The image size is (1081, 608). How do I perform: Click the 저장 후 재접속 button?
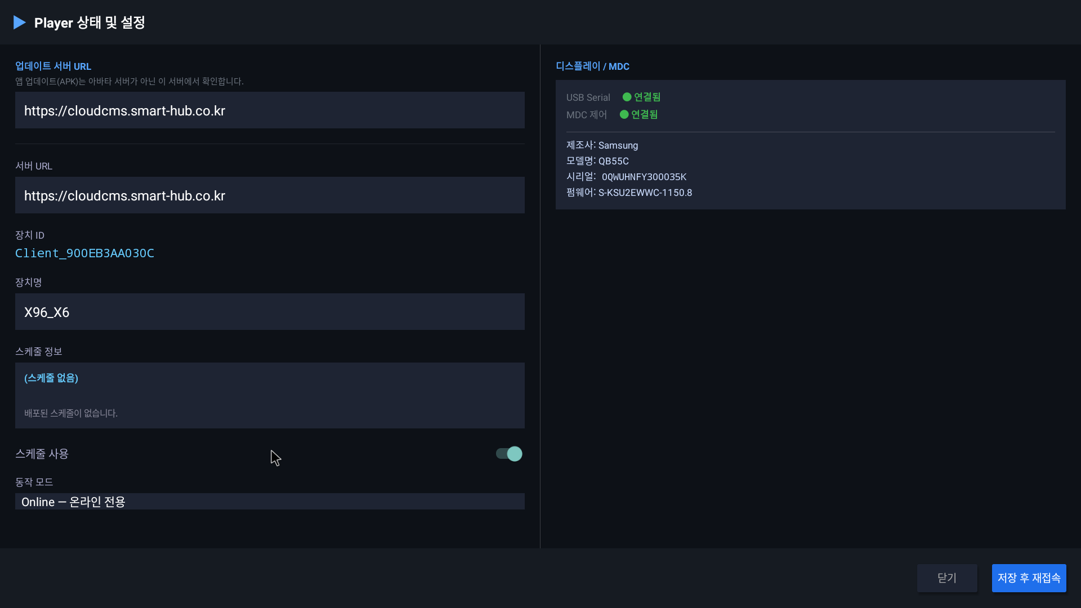click(1029, 578)
